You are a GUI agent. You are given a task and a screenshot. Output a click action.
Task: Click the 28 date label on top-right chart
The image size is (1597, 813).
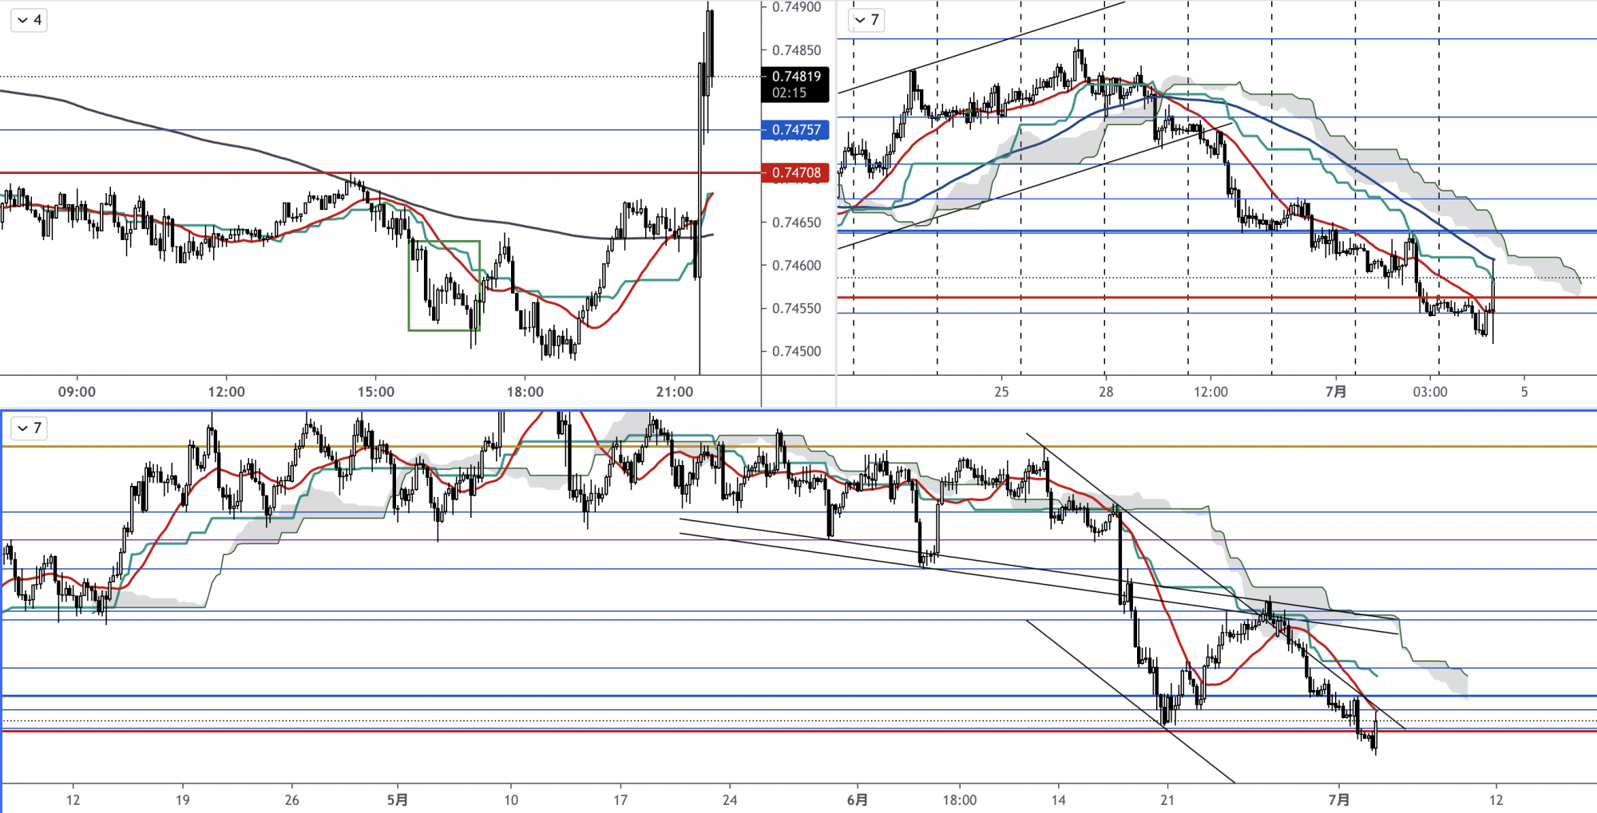point(1106,392)
